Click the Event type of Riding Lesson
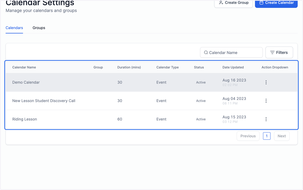The width and height of the screenshot is (303, 190). (x=161, y=119)
